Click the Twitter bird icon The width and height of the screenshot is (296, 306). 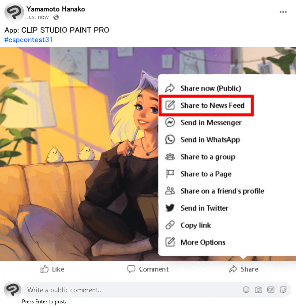coord(170,208)
